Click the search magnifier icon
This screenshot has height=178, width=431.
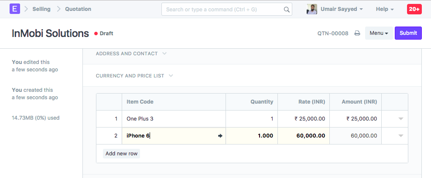point(287,9)
